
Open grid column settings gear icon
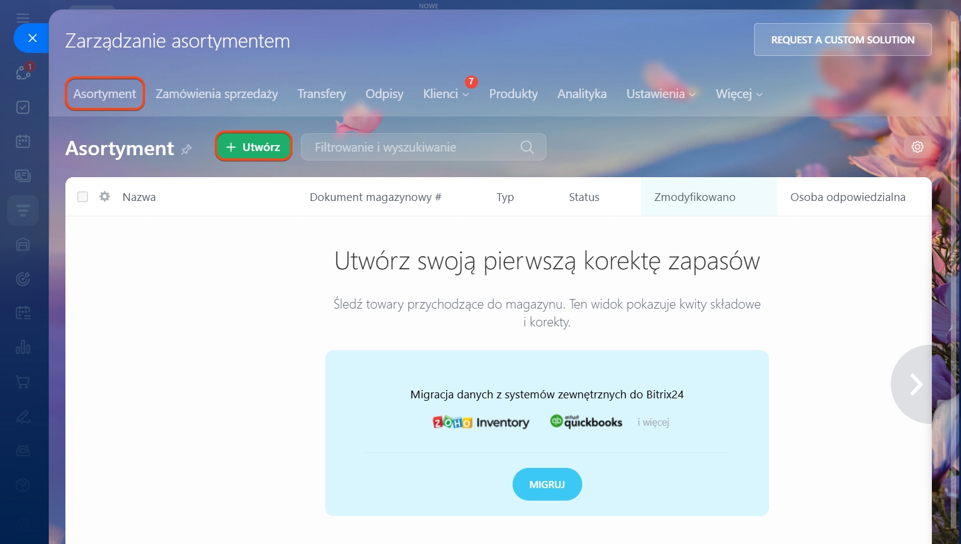[x=105, y=196]
